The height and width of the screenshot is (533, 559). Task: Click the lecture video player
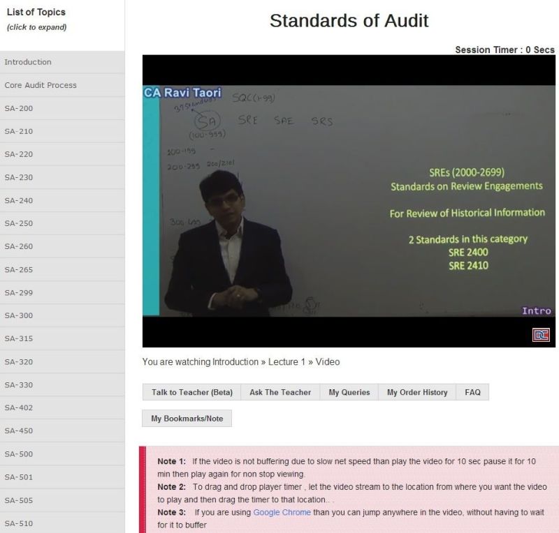coord(350,201)
